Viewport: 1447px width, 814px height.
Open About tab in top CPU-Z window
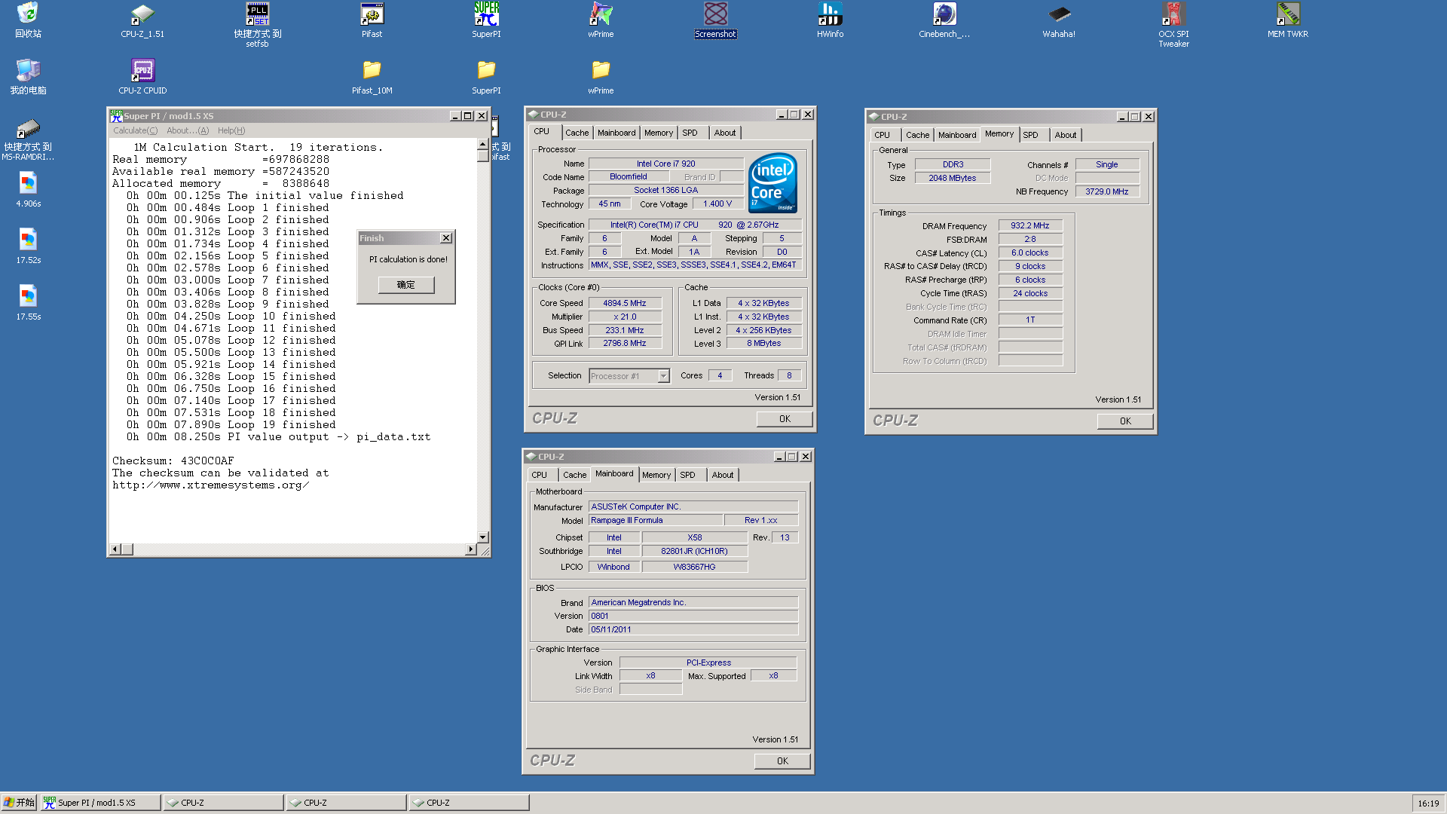click(x=725, y=133)
